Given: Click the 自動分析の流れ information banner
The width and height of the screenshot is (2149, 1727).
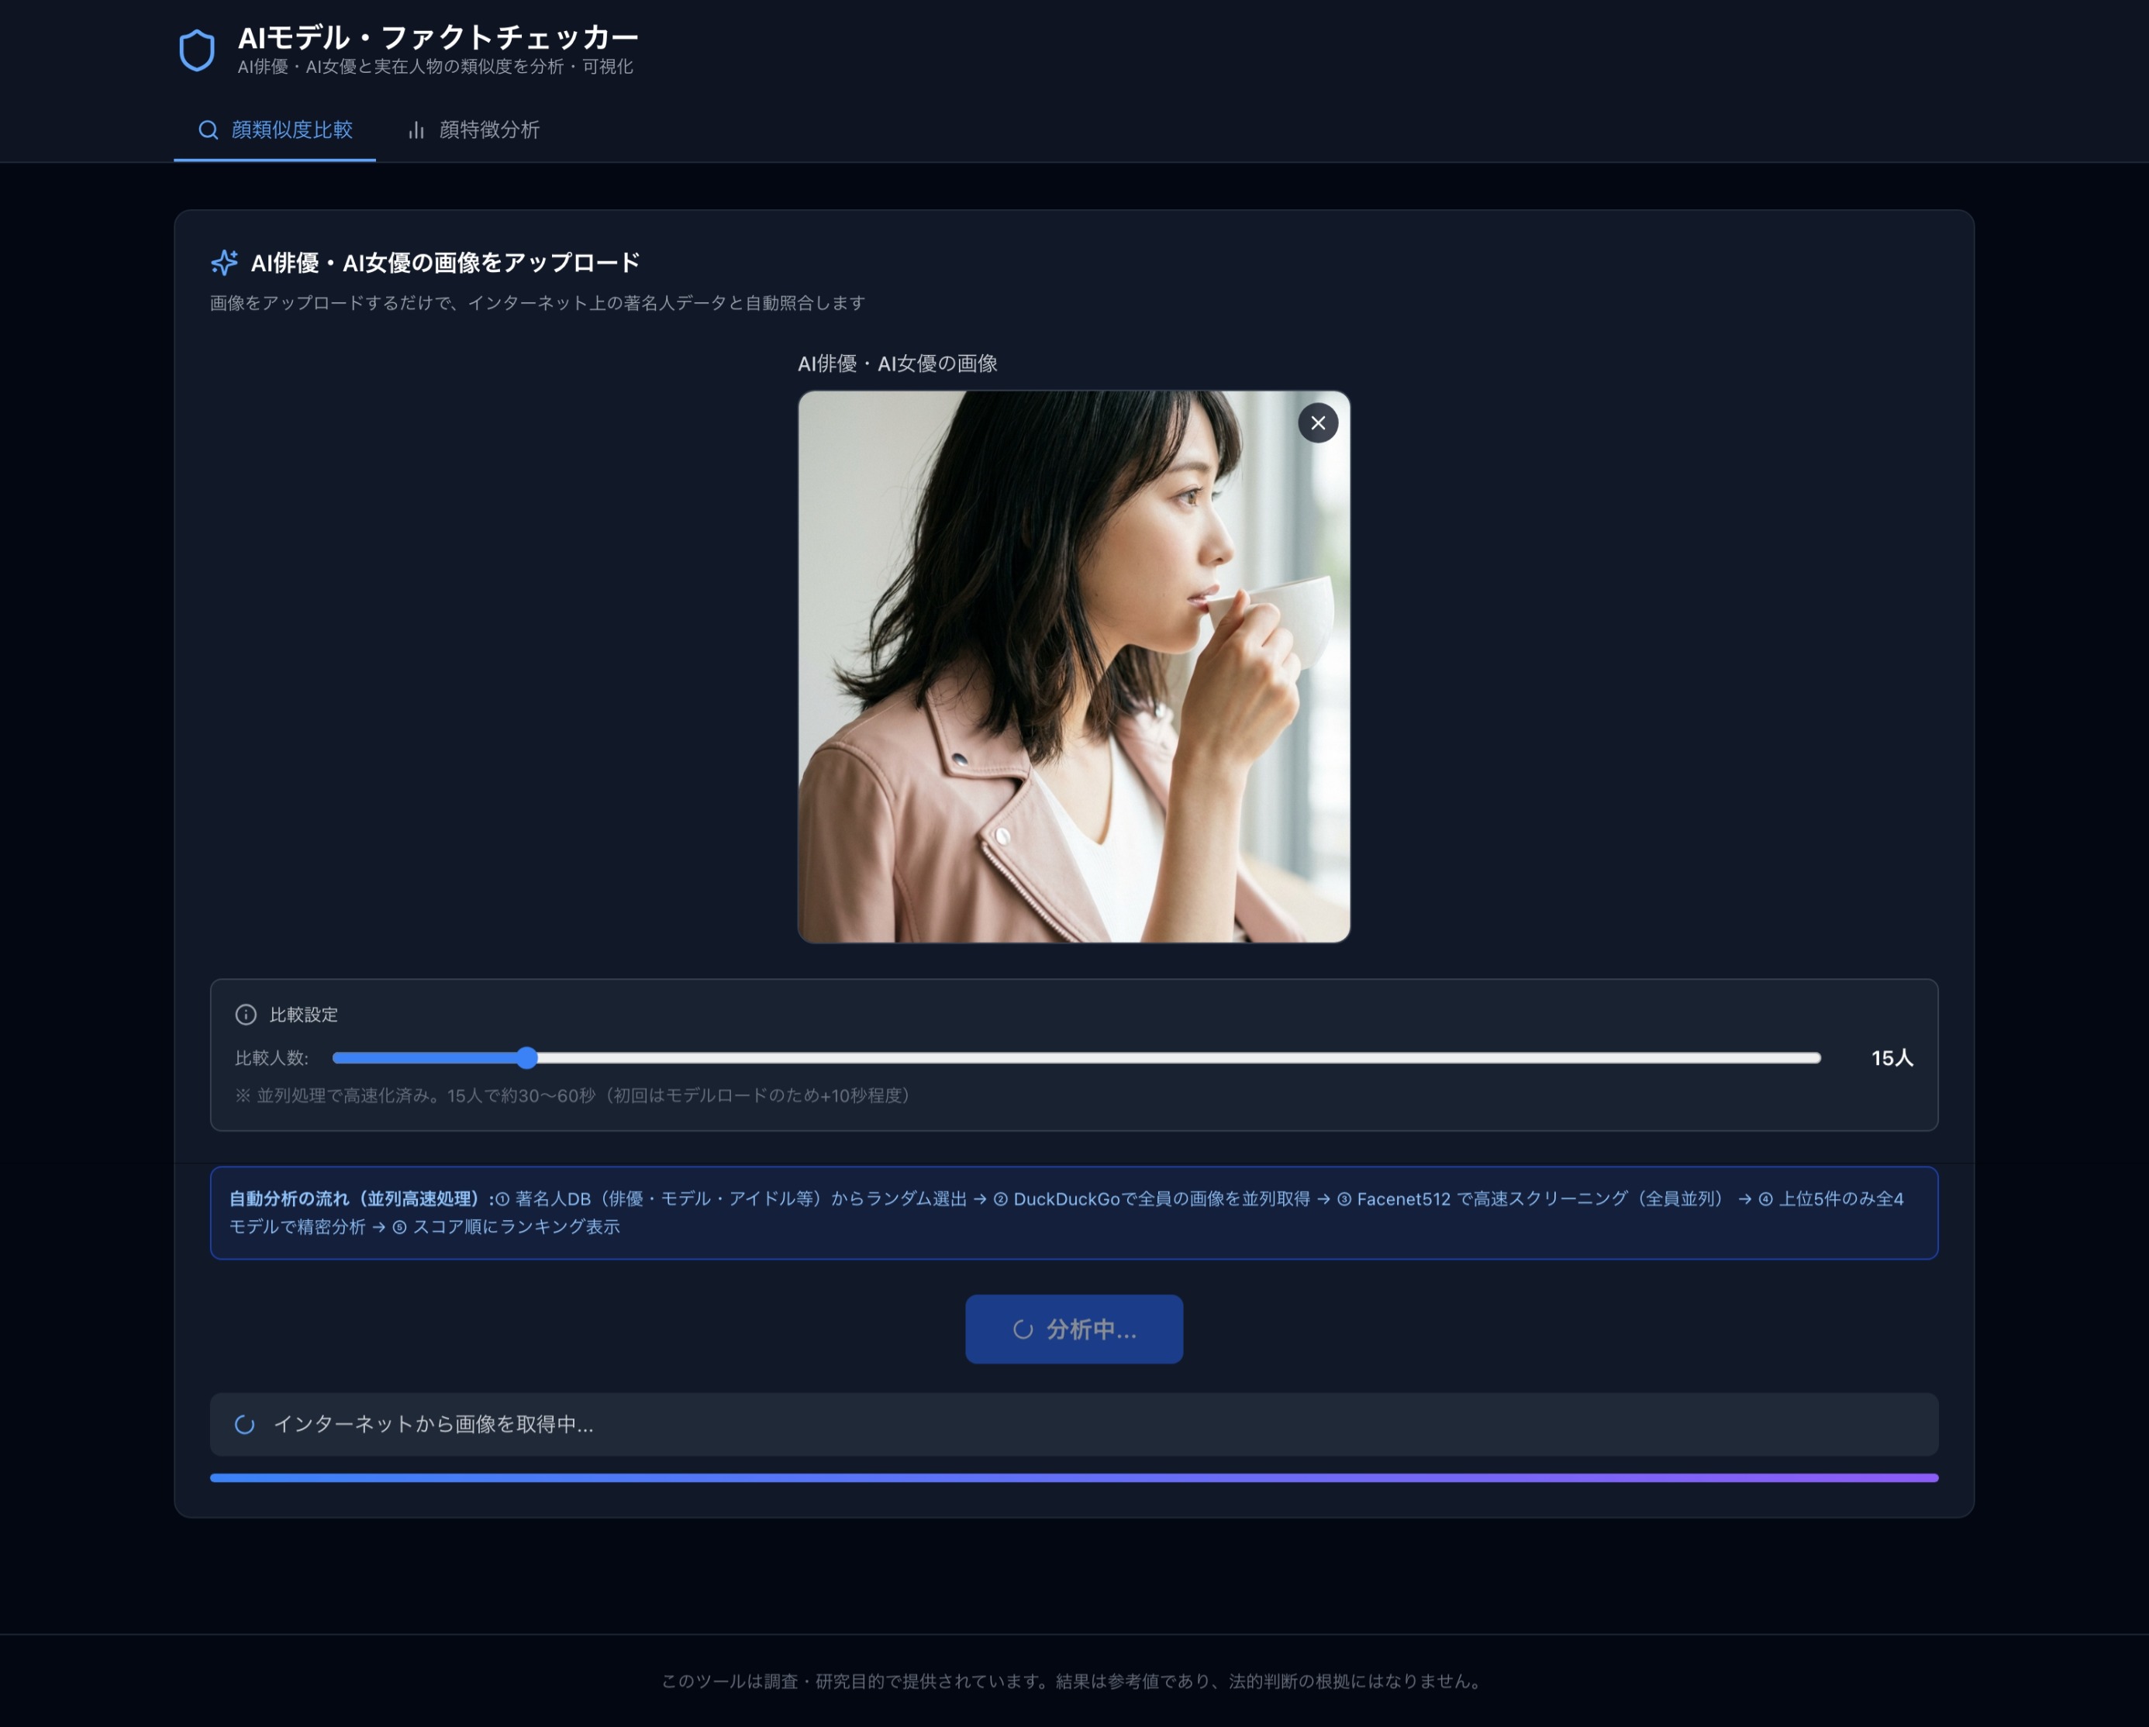Looking at the screenshot, I should pos(1074,1213).
